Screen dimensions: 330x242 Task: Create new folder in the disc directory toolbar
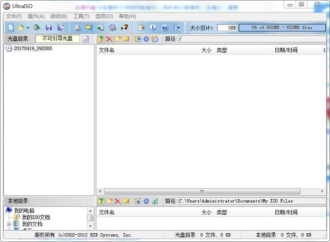118,39
